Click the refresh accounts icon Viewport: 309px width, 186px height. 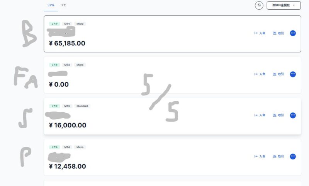[259, 5]
